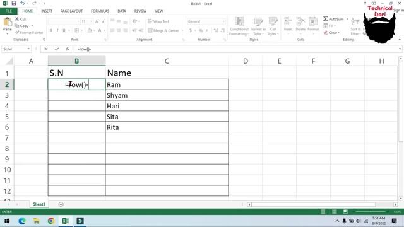The height and width of the screenshot is (227, 404).
Task: Switch to the PAGE LAYOUT tab
Action: pyautogui.click(x=71, y=11)
